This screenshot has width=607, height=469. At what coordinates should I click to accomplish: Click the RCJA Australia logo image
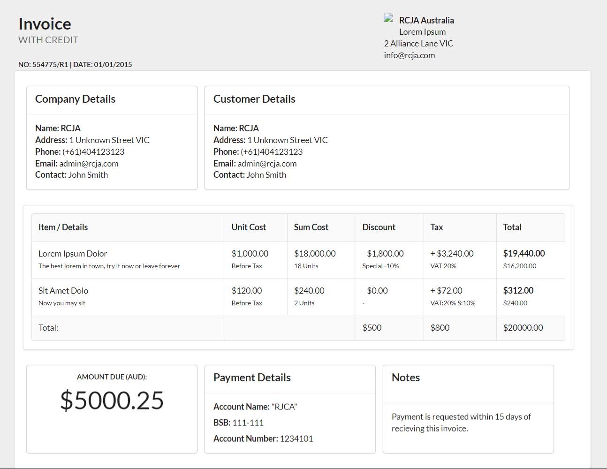click(388, 18)
